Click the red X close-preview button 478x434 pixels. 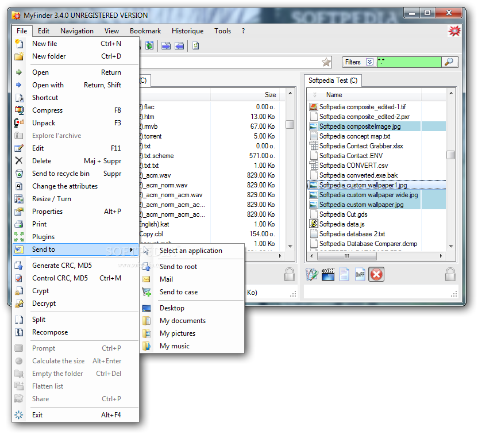click(x=376, y=274)
